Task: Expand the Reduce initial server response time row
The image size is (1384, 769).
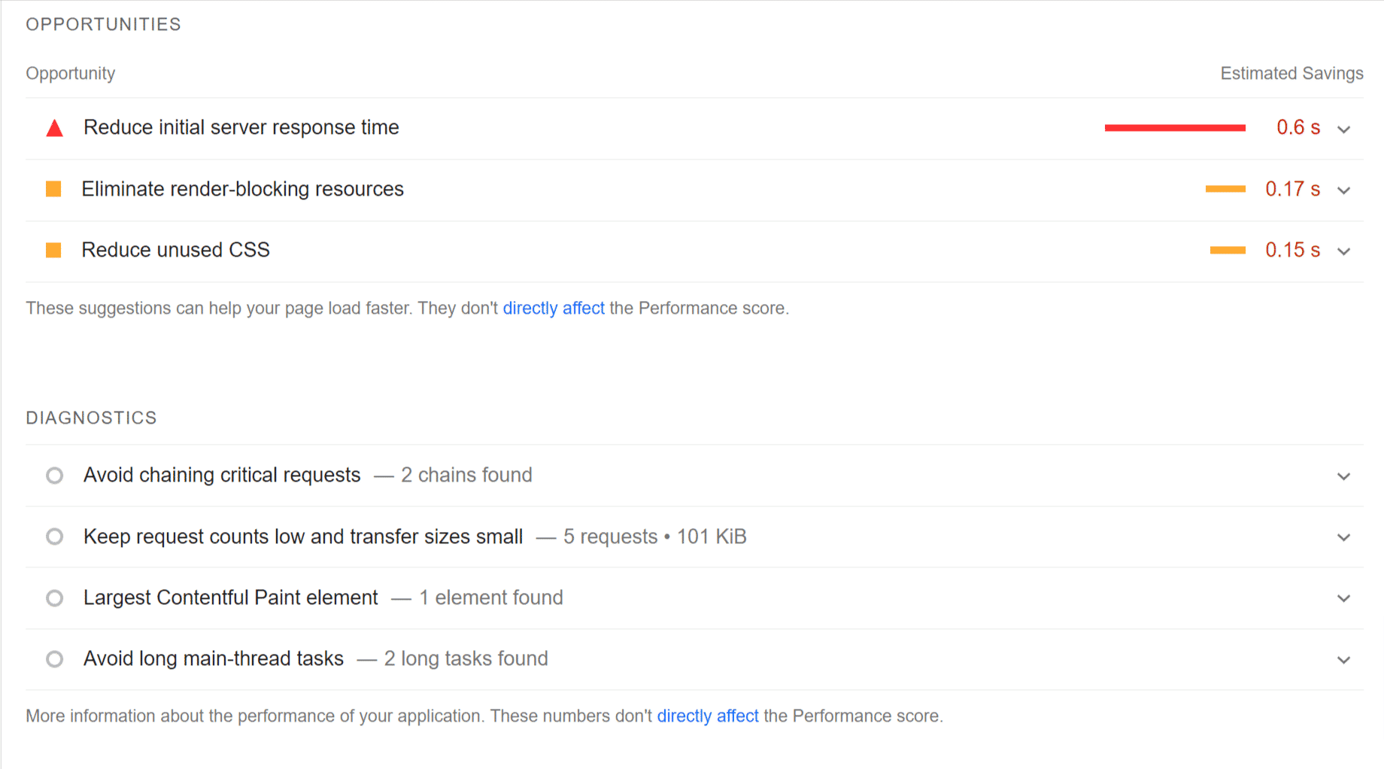Action: tap(1343, 129)
